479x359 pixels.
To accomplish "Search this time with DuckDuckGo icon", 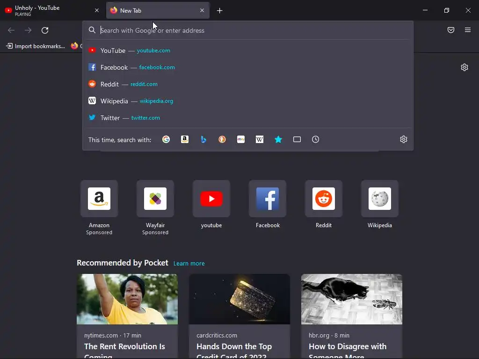I will (x=222, y=139).
